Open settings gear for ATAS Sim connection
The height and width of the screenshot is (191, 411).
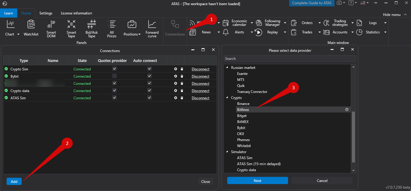click(176, 98)
